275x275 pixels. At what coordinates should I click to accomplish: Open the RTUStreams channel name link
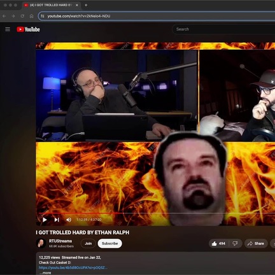pyautogui.click(x=60, y=241)
